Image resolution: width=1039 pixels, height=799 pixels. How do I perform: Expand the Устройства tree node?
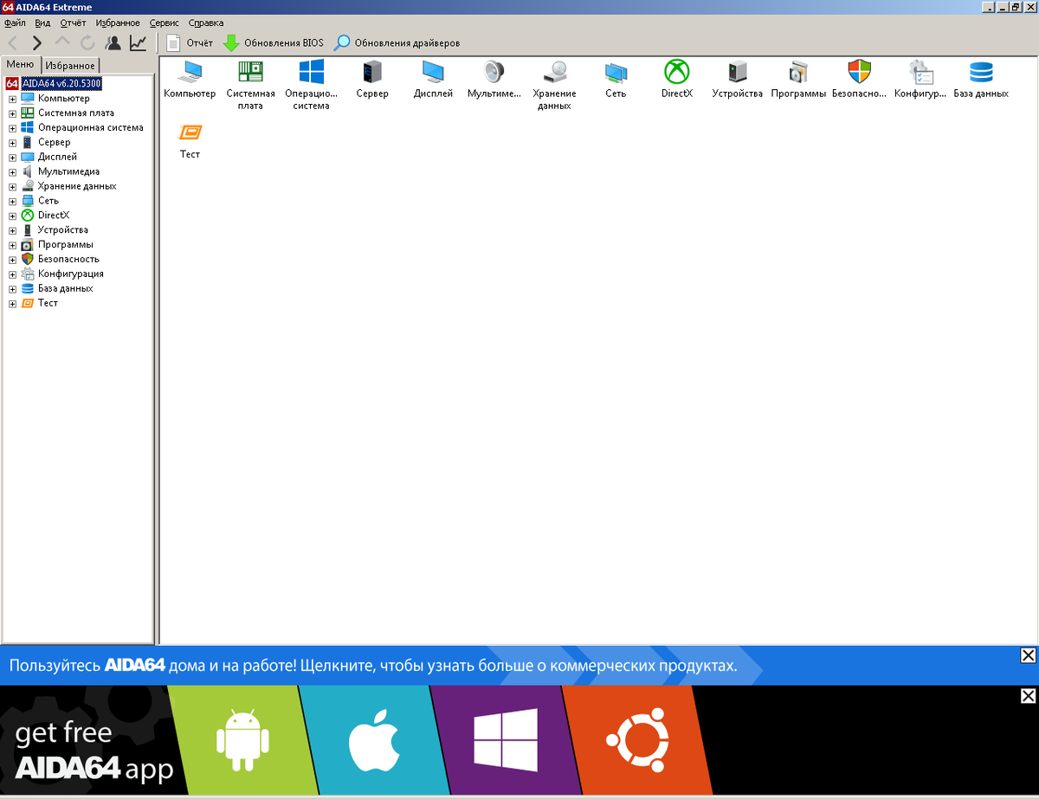click(12, 230)
